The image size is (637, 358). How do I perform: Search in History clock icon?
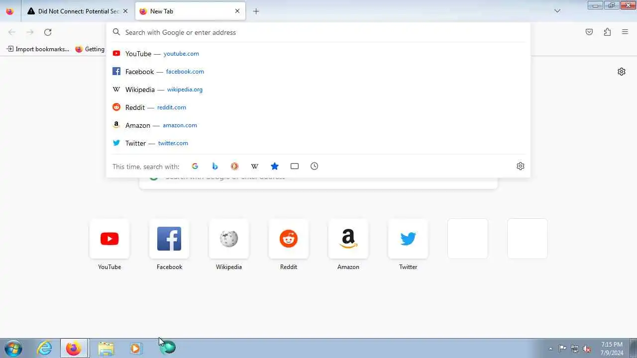tap(315, 166)
